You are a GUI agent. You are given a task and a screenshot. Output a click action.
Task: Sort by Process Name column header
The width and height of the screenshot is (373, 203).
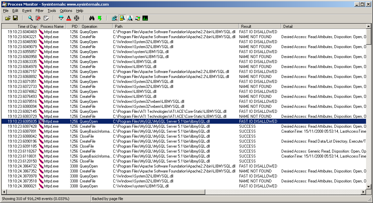pos(52,26)
